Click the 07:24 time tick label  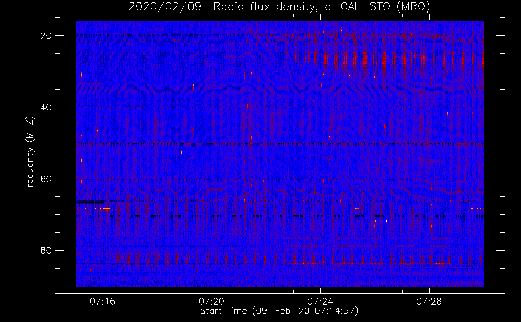point(320,302)
